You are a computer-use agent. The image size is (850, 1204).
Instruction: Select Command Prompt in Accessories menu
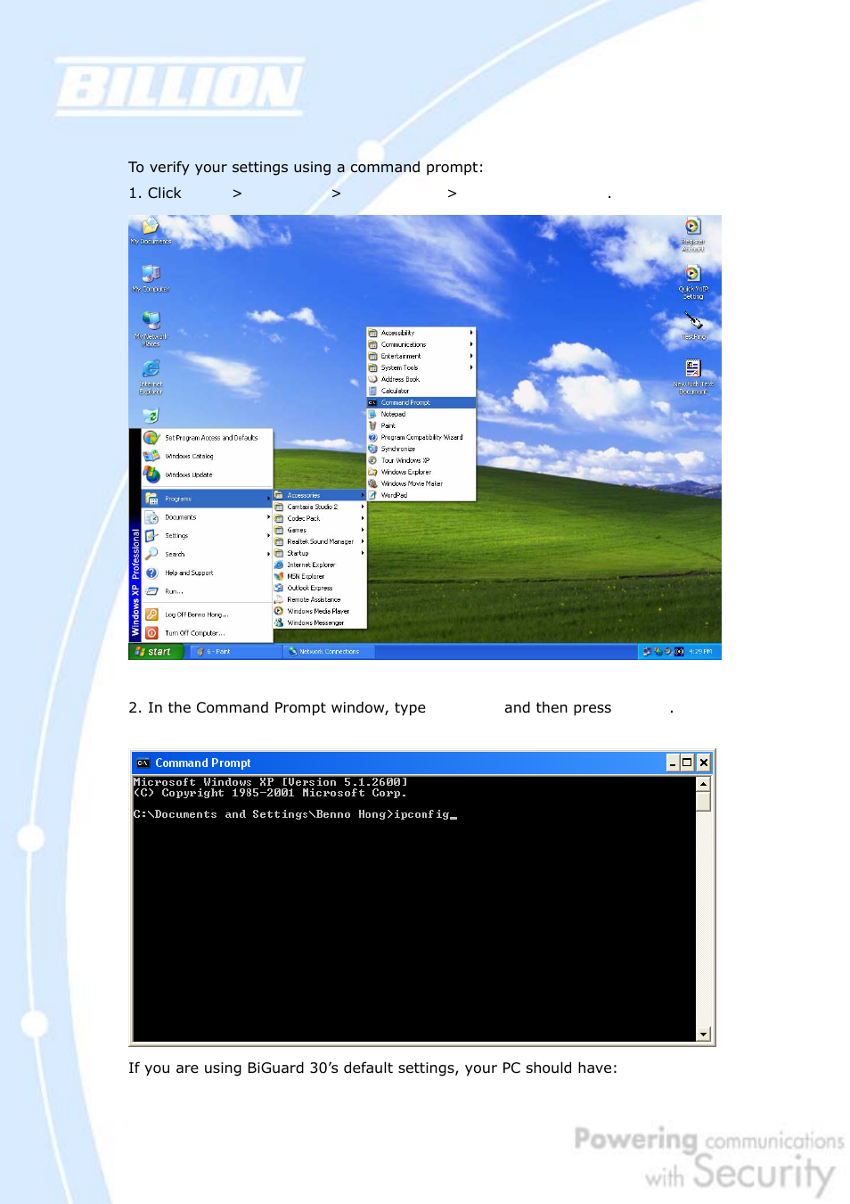point(405,402)
